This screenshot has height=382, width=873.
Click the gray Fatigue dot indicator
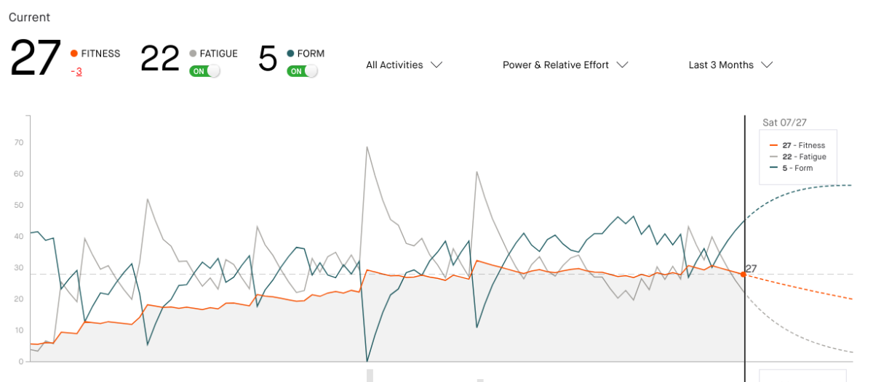point(193,54)
